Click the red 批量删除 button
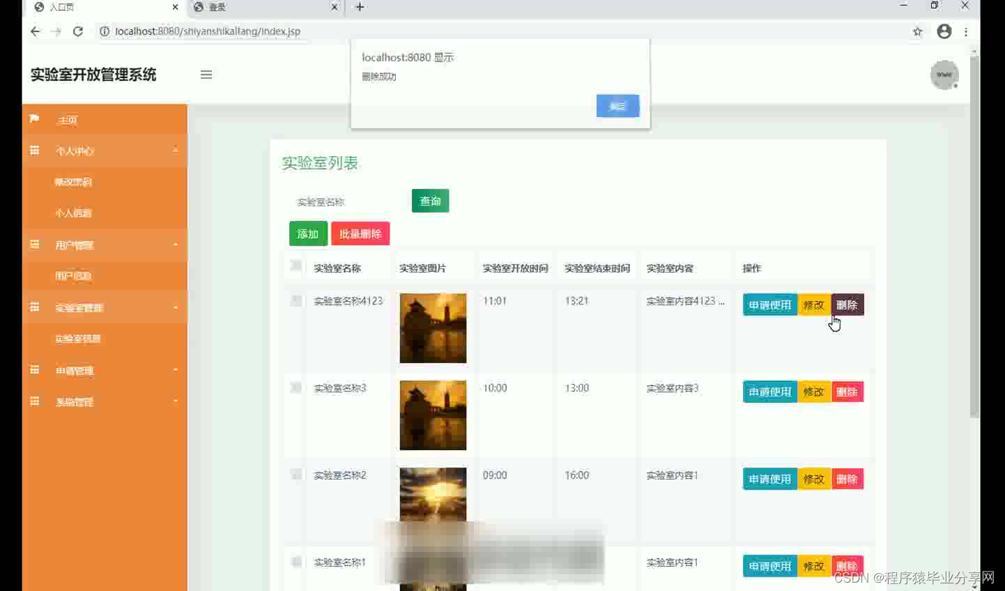This screenshot has width=1005, height=591. pyautogui.click(x=360, y=233)
